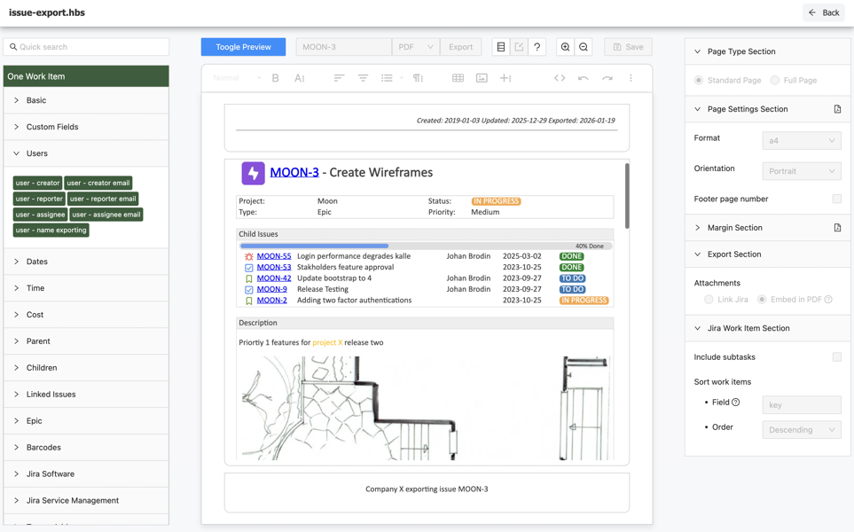Click the sort Field key input
The image size is (854, 532).
pyautogui.click(x=802, y=405)
